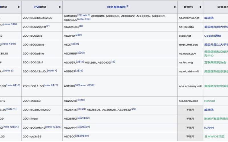Screen dimensions: 228x142
Task: Select IPv6 address 2001:500:2d::d
Action: 33,45
